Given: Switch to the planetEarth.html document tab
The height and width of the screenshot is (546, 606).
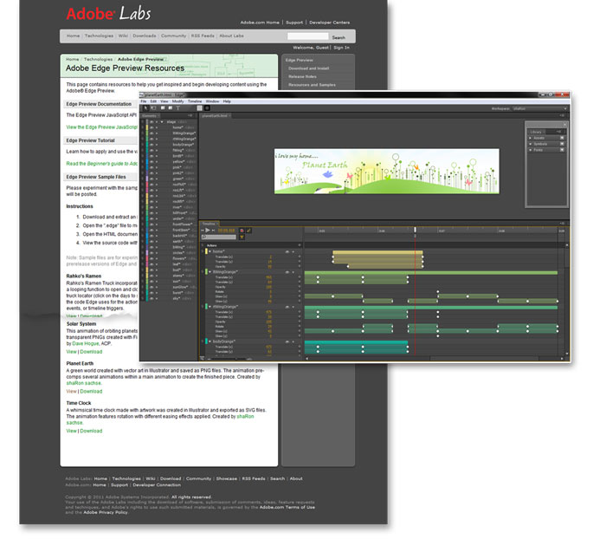Looking at the screenshot, I should [214, 115].
